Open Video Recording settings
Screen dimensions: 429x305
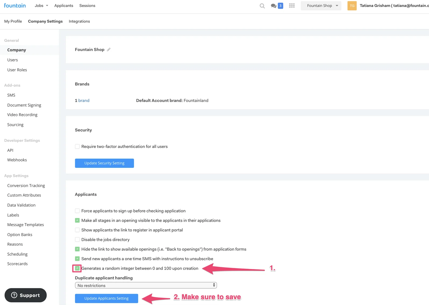[x=22, y=115]
